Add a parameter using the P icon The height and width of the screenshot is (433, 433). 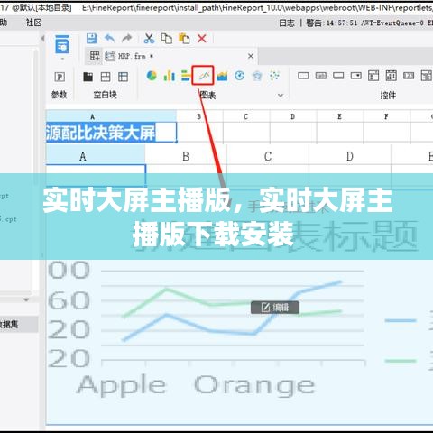[60, 77]
